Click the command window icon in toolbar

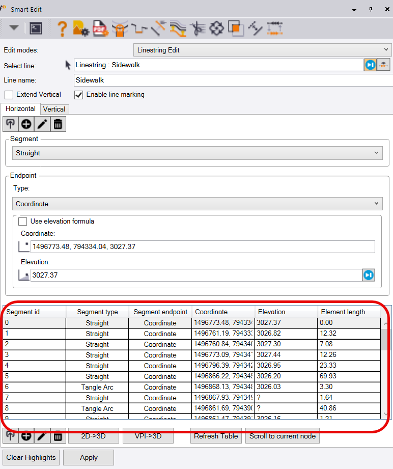[x=36, y=28]
